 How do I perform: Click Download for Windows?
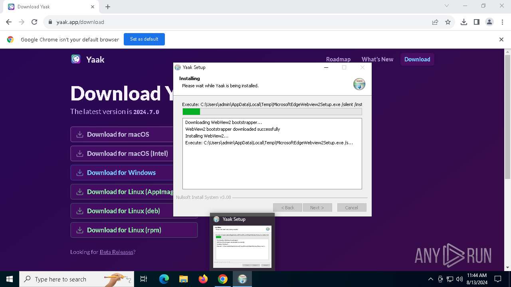point(122,173)
